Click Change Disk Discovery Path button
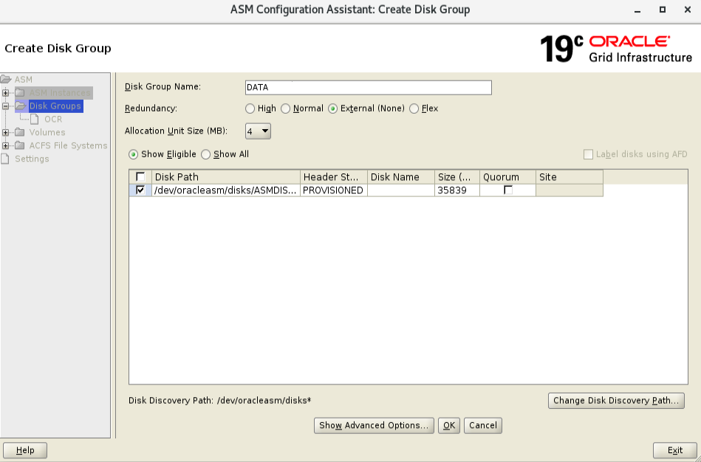This screenshot has width=701, height=462. pyautogui.click(x=616, y=400)
